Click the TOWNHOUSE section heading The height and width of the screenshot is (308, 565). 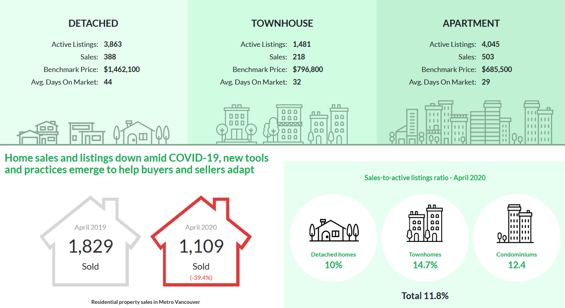pos(282,23)
